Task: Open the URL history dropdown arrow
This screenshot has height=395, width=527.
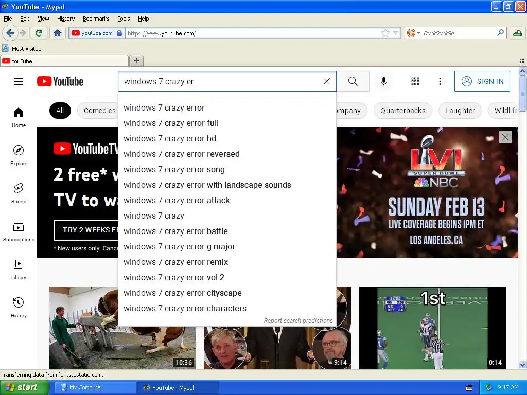Action: 396,33
